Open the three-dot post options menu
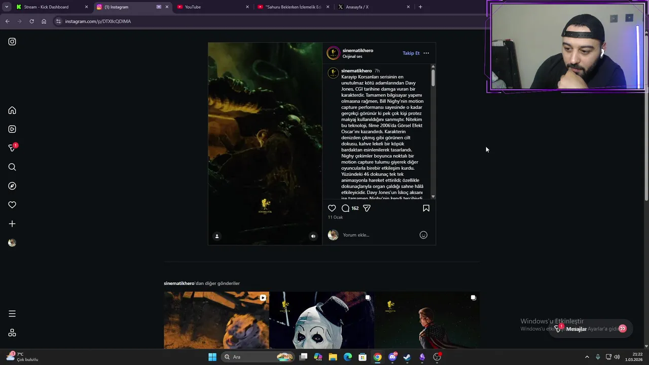The image size is (649, 365). pos(426,53)
